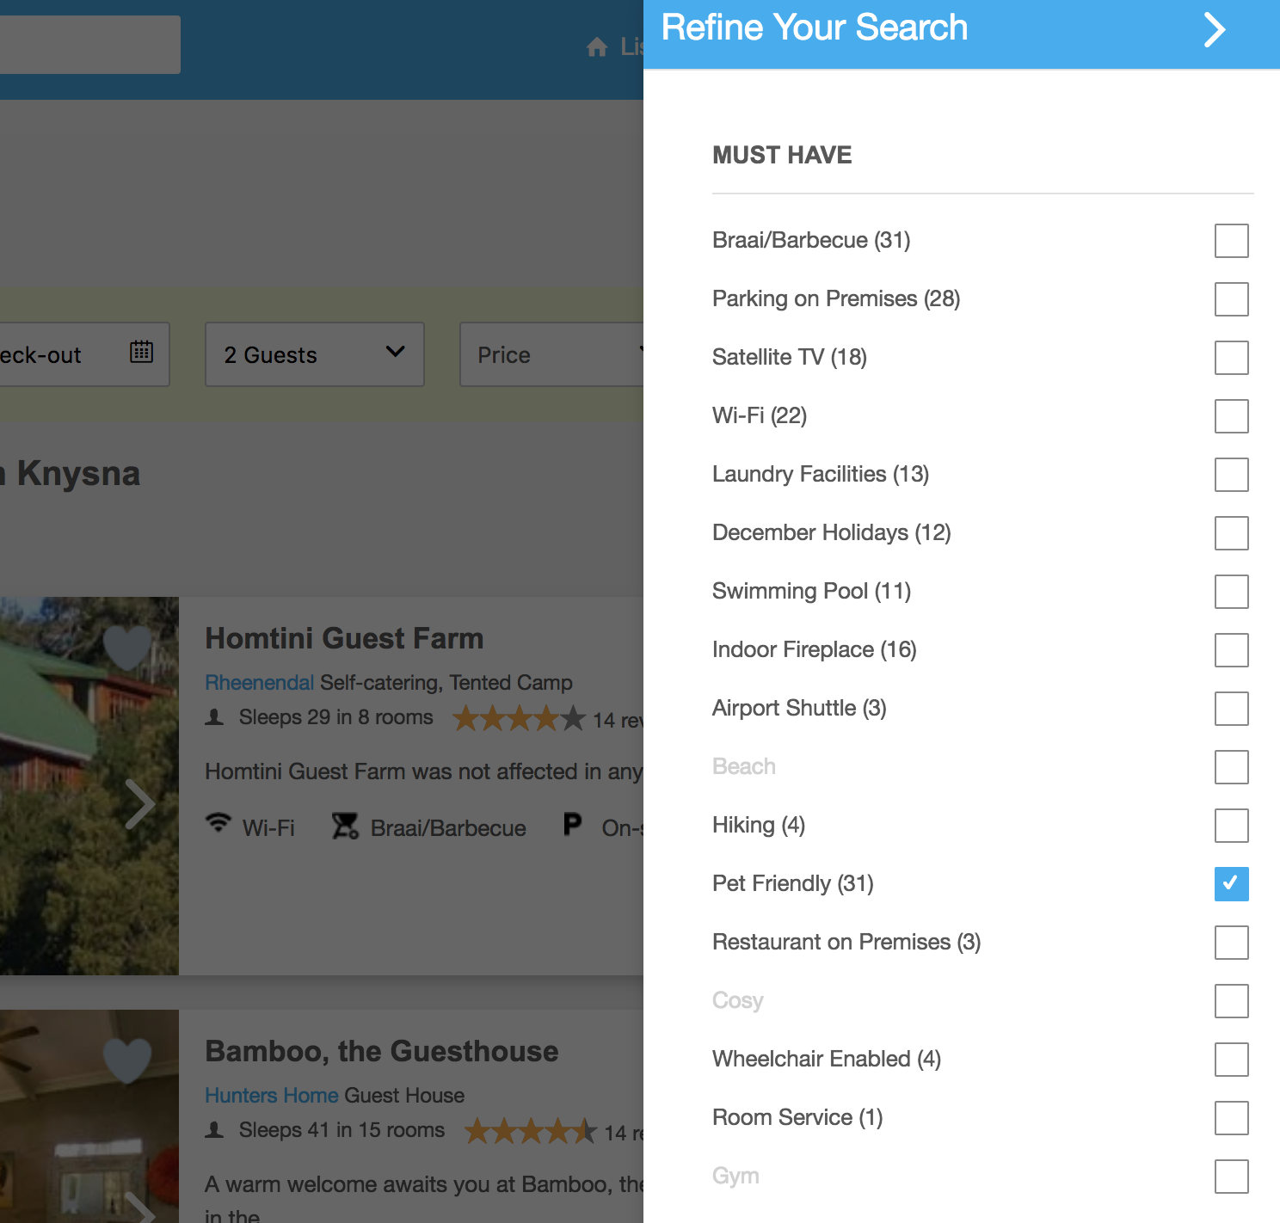Open the Homtini Guest Farm listing title
This screenshot has width=1280, height=1223.
(x=344, y=639)
